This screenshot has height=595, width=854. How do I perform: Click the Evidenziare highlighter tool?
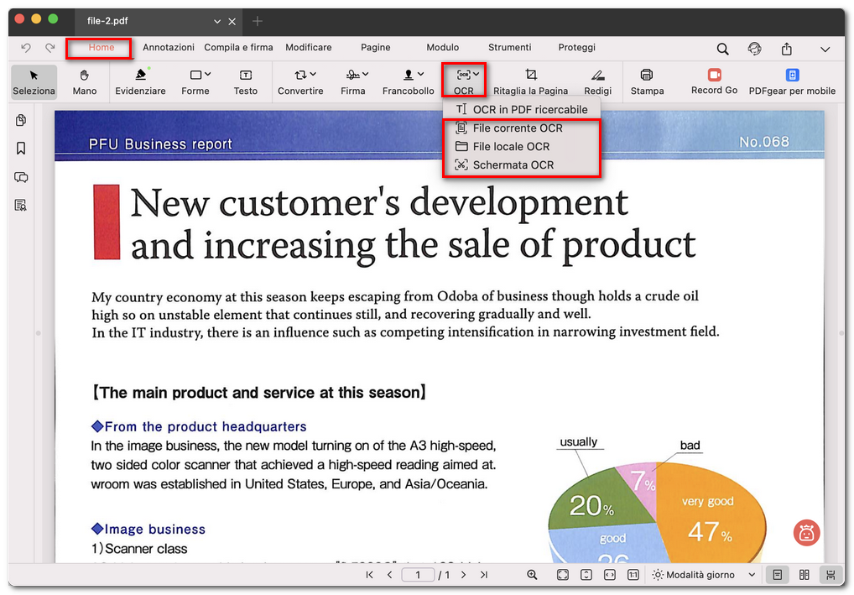(140, 81)
